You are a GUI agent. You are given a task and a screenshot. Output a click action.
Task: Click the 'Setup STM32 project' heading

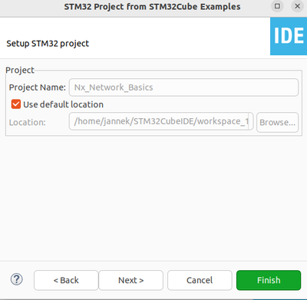(x=48, y=44)
